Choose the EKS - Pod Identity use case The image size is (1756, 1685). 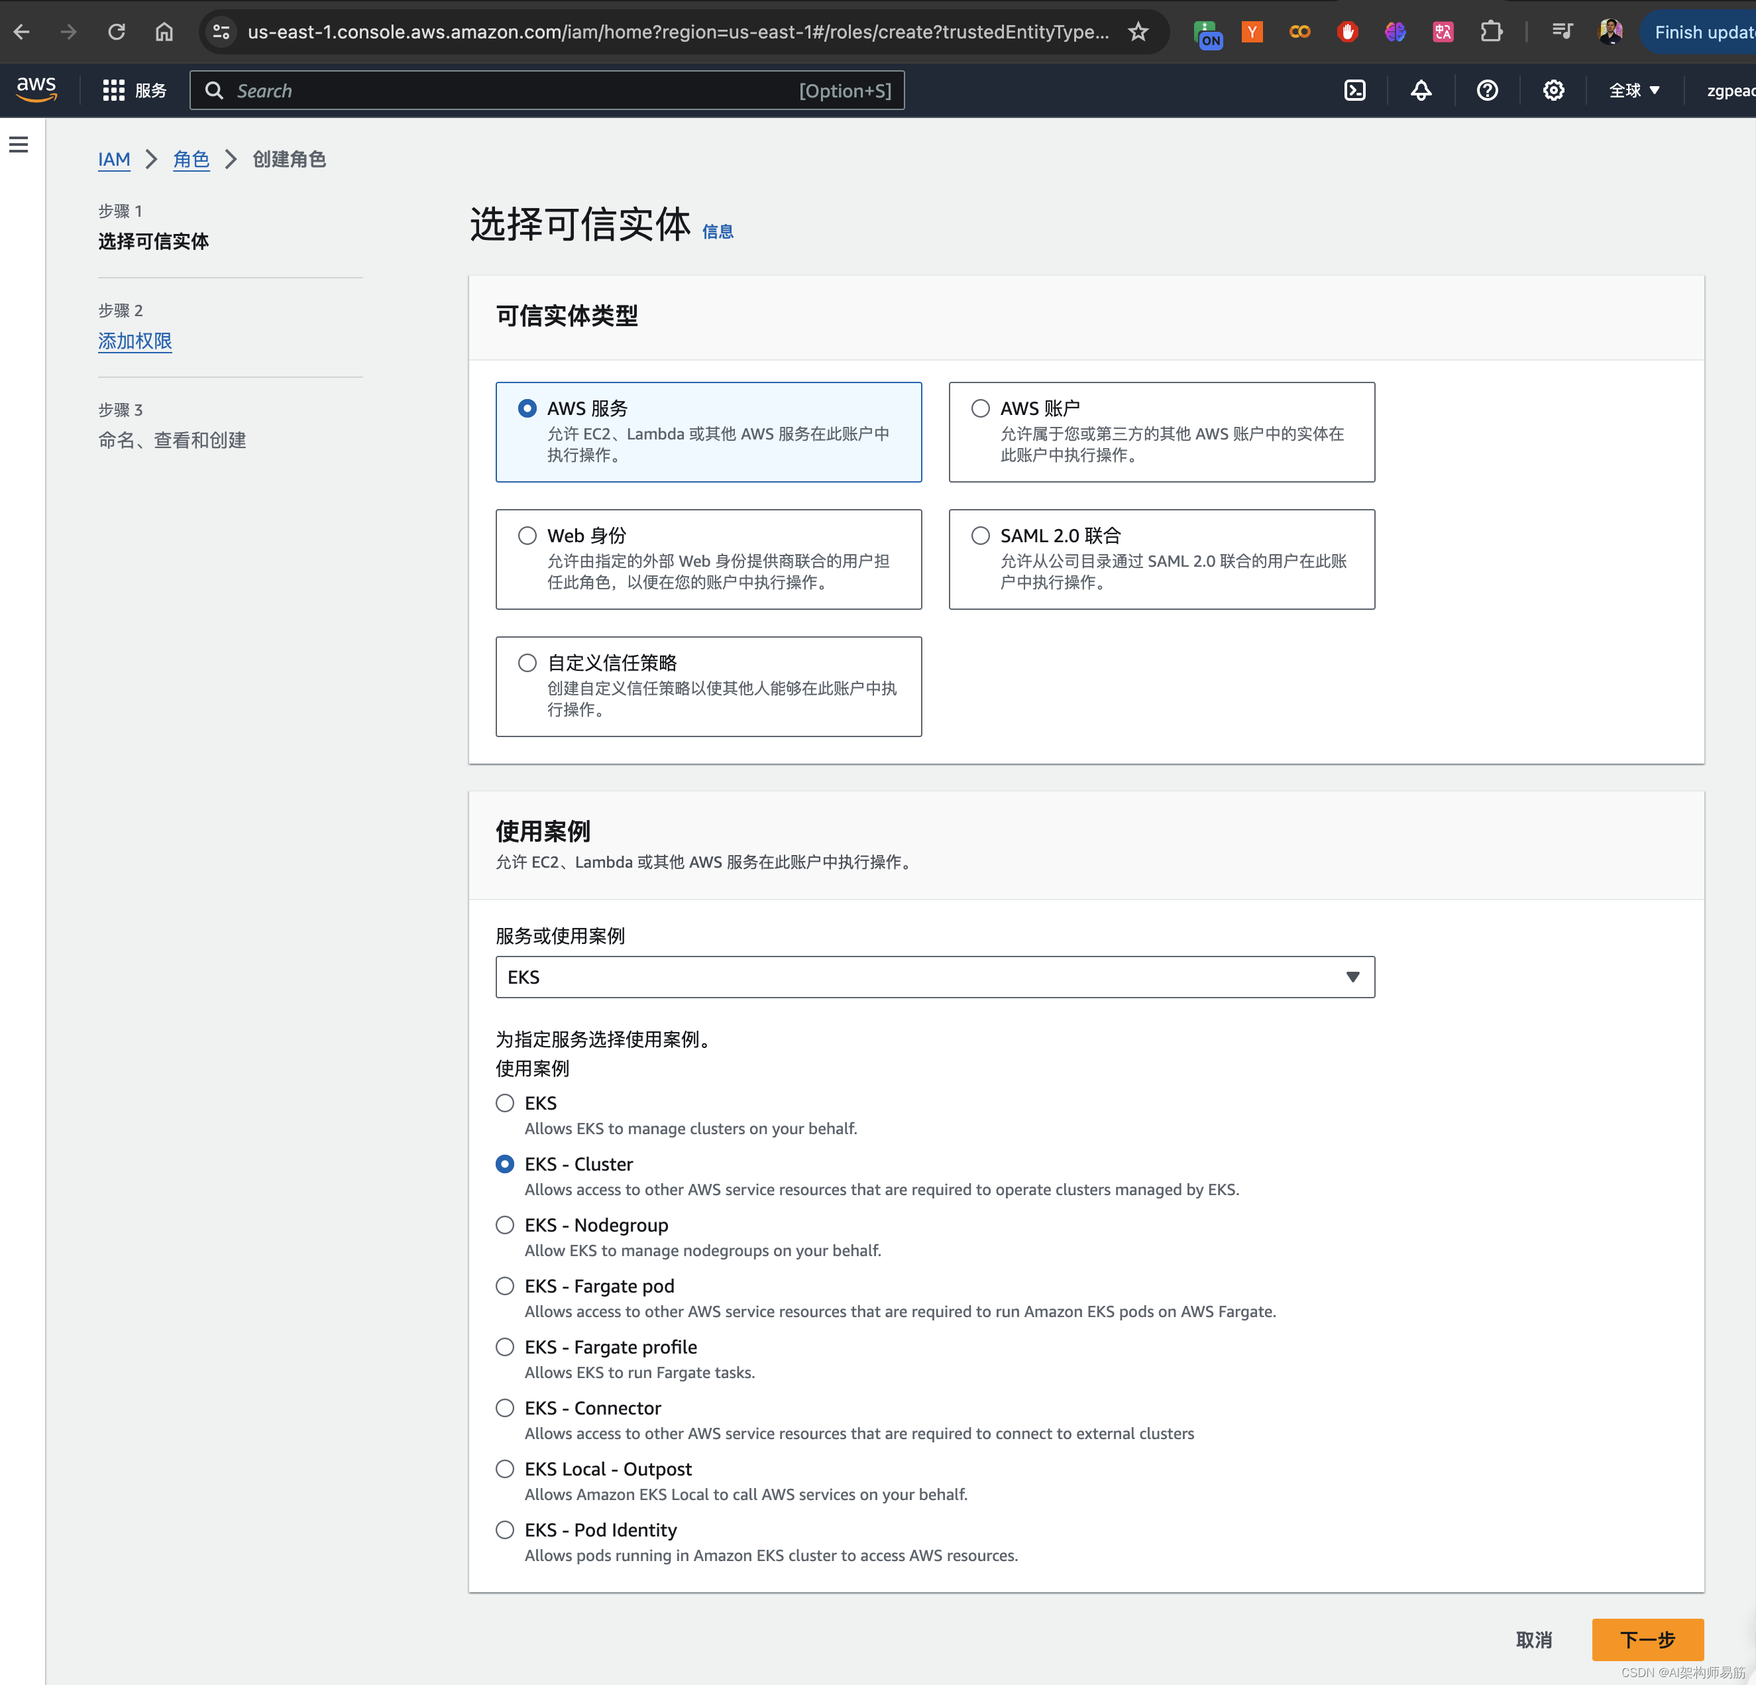pyautogui.click(x=506, y=1529)
